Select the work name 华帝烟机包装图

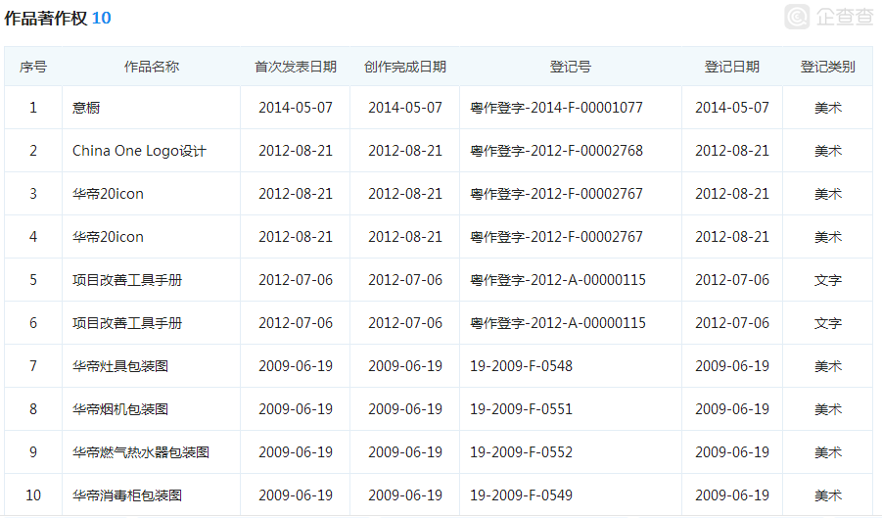click(x=120, y=409)
